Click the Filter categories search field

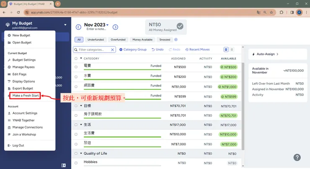(x=94, y=49)
